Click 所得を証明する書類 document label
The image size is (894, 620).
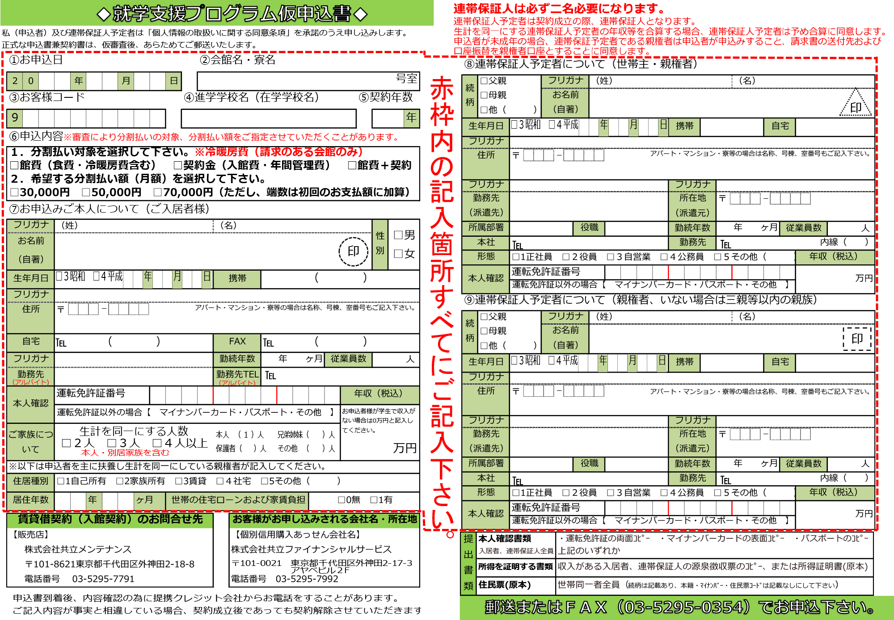(515, 566)
